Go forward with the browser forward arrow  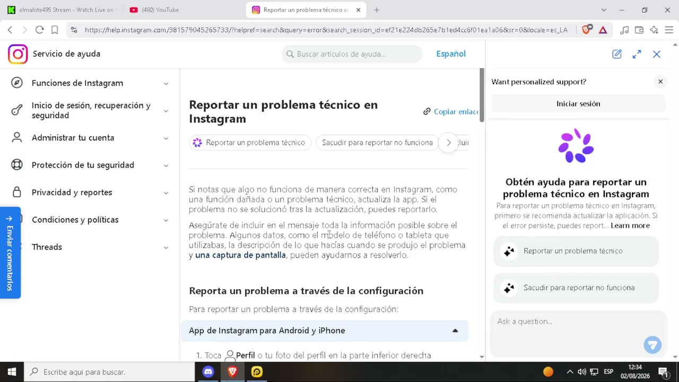click(x=24, y=30)
